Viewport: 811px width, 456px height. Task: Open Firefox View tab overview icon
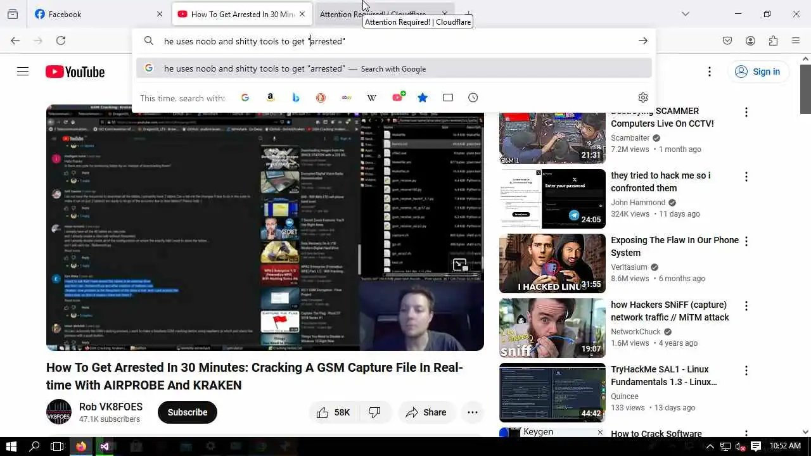coord(13,14)
